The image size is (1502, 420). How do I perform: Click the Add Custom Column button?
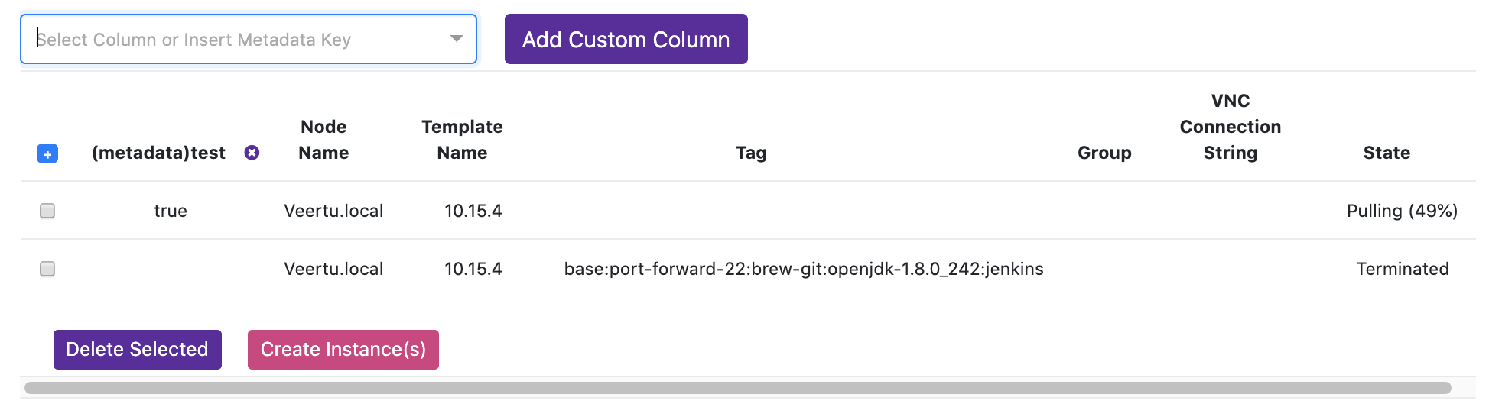tap(626, 39)
